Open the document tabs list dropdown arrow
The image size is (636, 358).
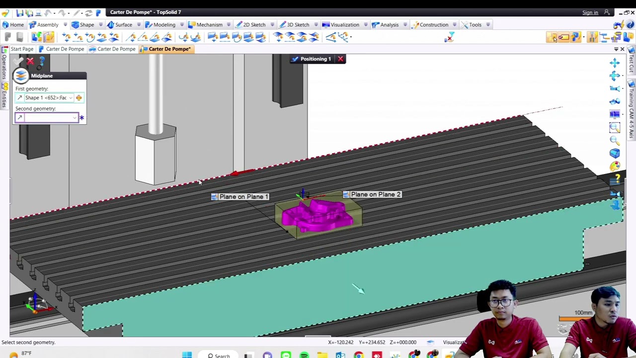[616, 49]
